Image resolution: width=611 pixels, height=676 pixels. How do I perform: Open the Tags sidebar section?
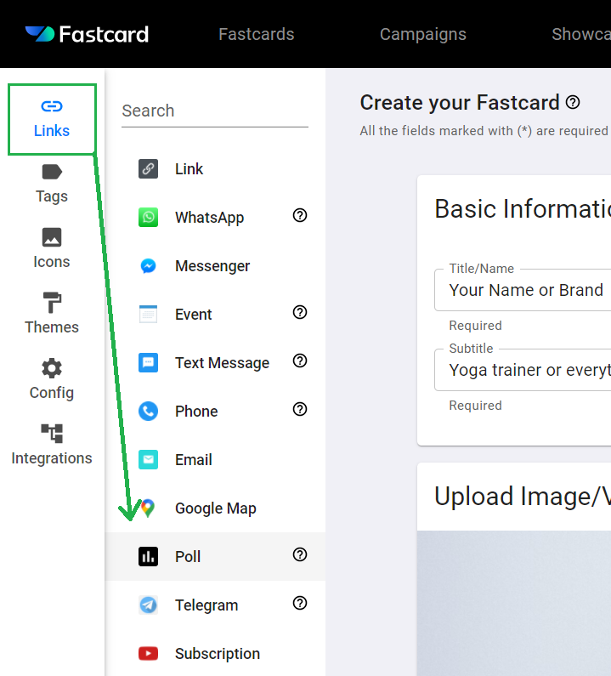[x=52, y=184]
